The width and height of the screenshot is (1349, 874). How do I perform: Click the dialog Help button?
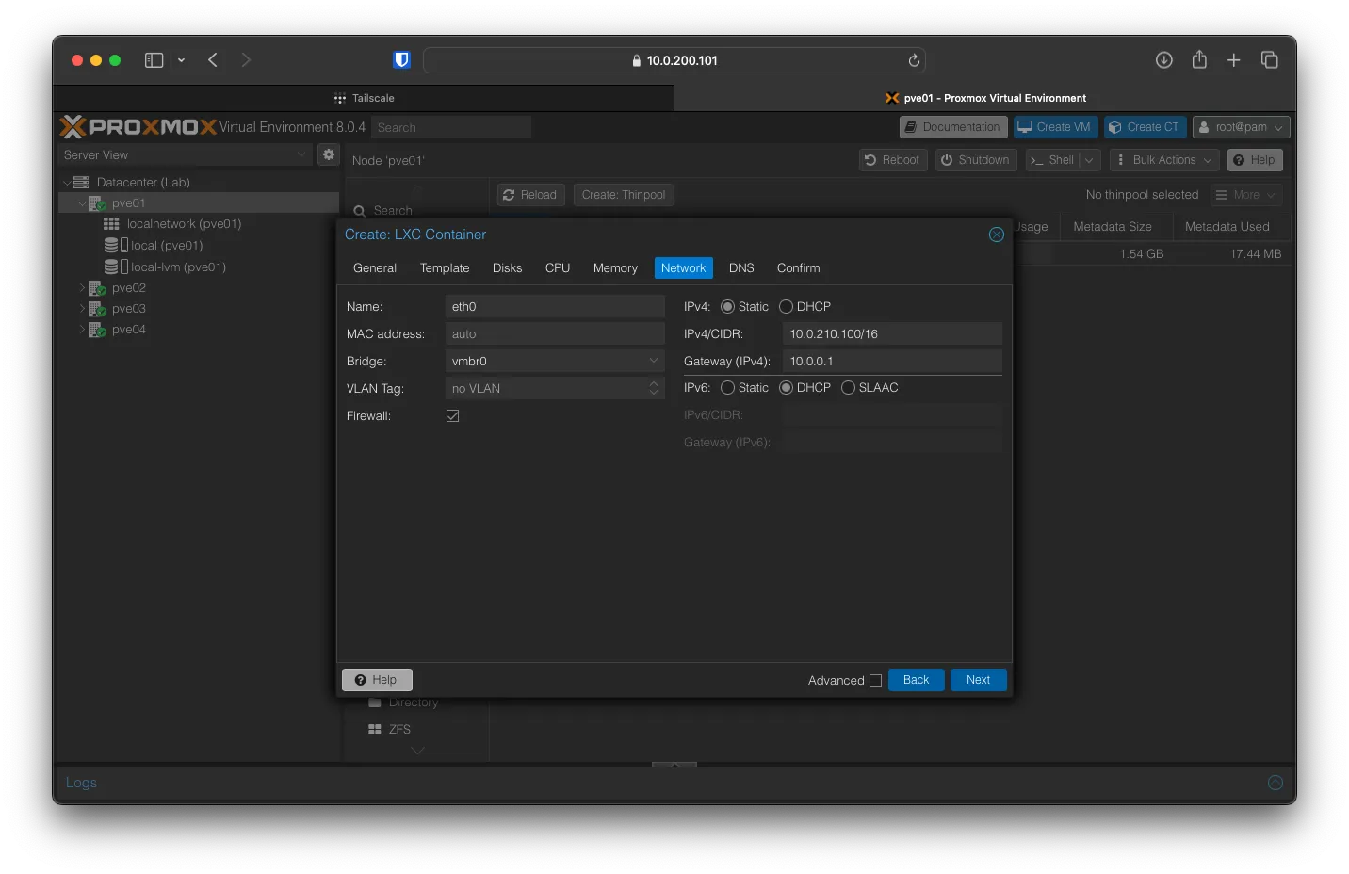click(x=377, y=680)
